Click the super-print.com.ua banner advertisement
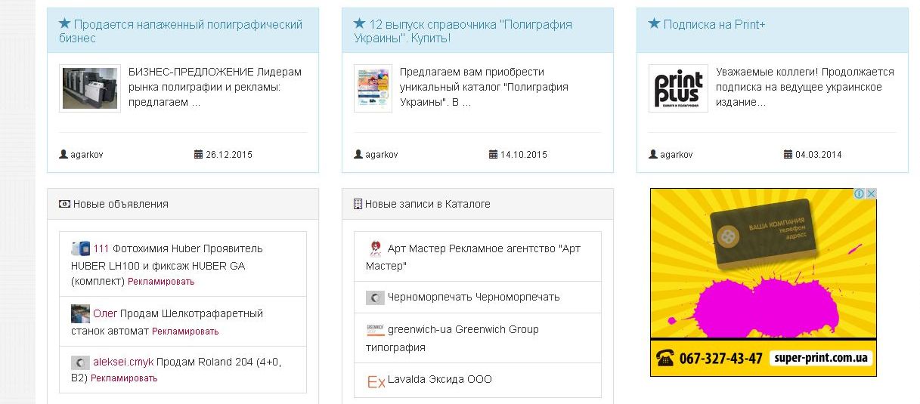Screen dimensions: 920x404 click(764, 282)
